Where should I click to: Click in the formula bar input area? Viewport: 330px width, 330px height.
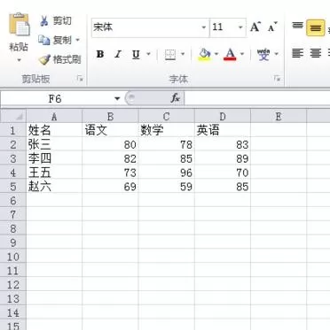(x=257, y=98)
